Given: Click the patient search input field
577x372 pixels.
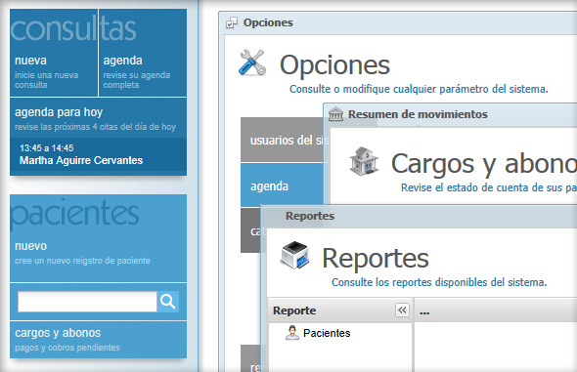Looking at the screenshot, I should point(87,302).
